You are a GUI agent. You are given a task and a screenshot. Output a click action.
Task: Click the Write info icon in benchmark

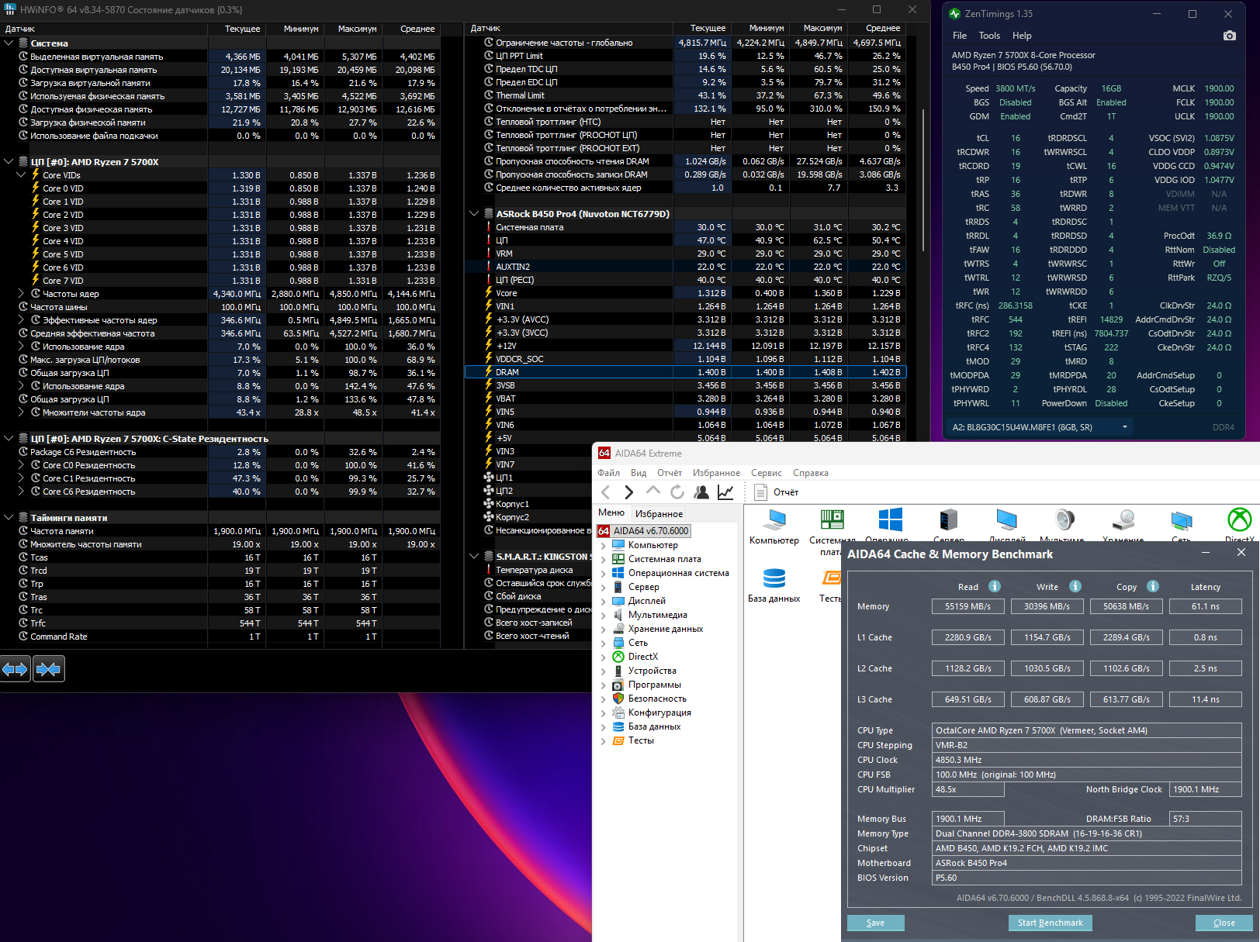pyautogui.click(x=1075, y=586)
